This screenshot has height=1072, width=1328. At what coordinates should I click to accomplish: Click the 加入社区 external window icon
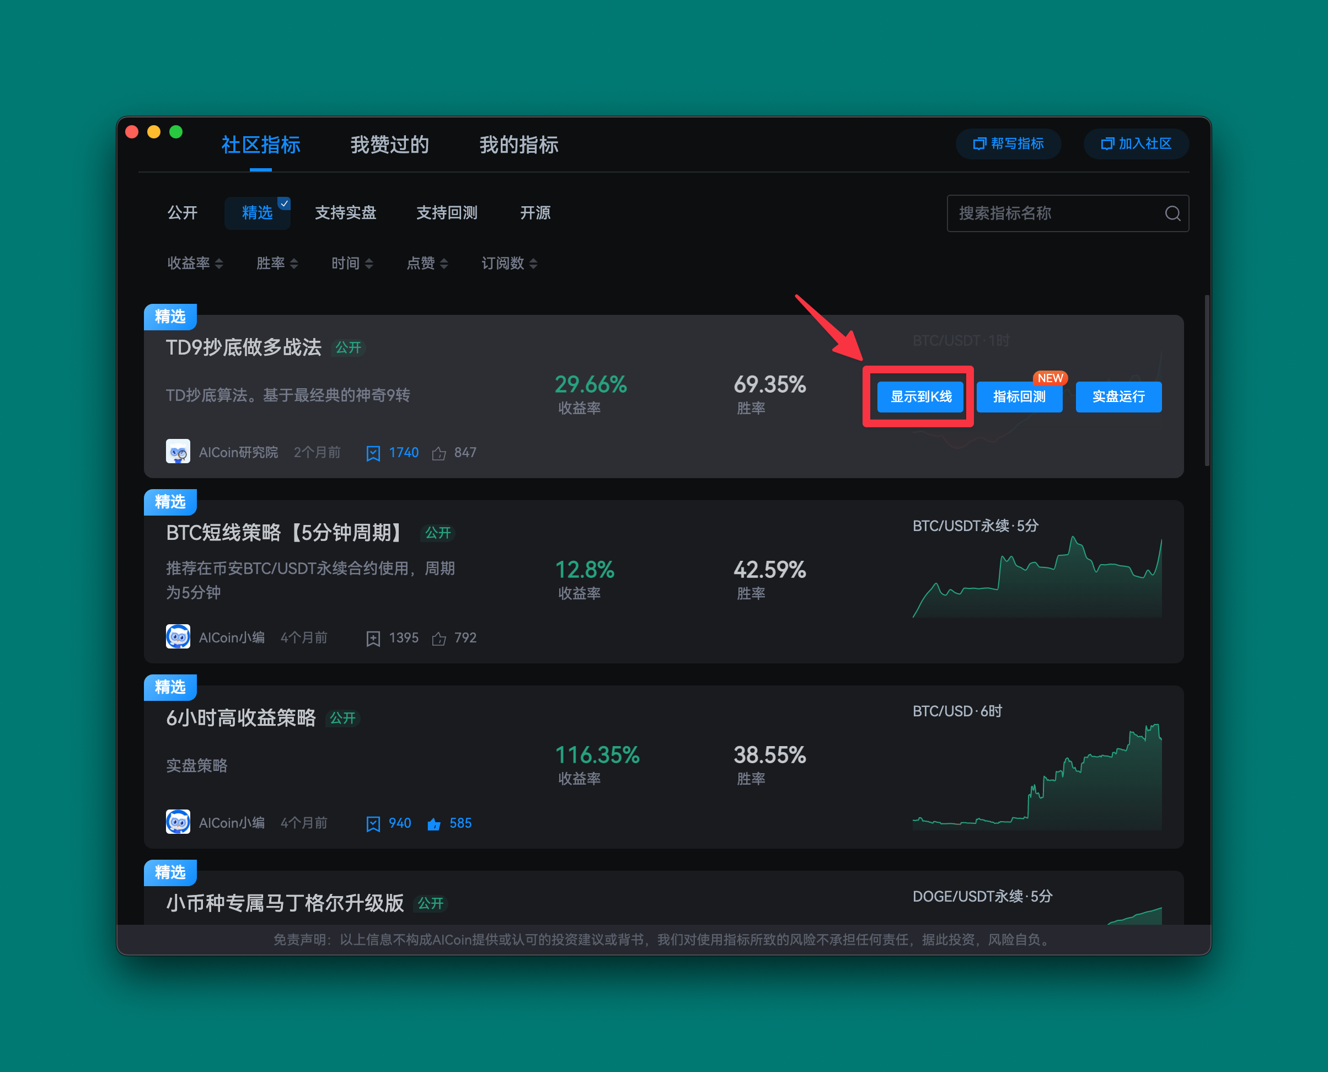point(1107,144)
